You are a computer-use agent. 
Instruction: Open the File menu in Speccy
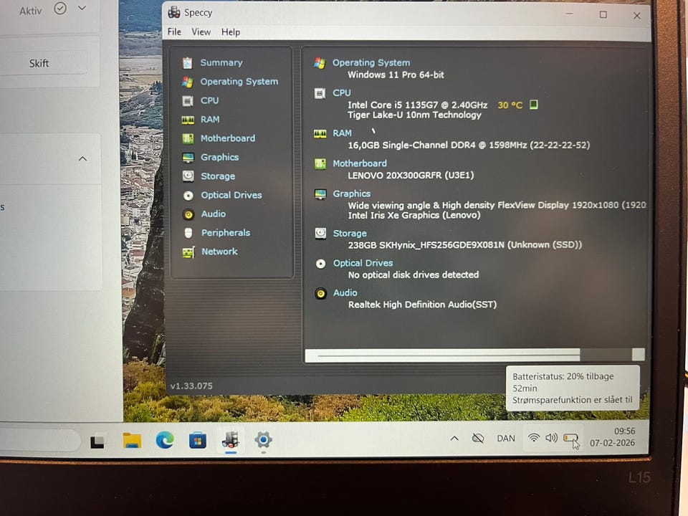[174, 32]
